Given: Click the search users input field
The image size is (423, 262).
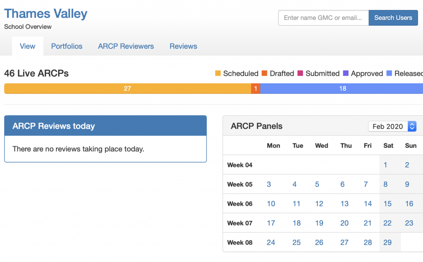Looking at the screenshot, I should pyautogui.click(x=323, y=18).
